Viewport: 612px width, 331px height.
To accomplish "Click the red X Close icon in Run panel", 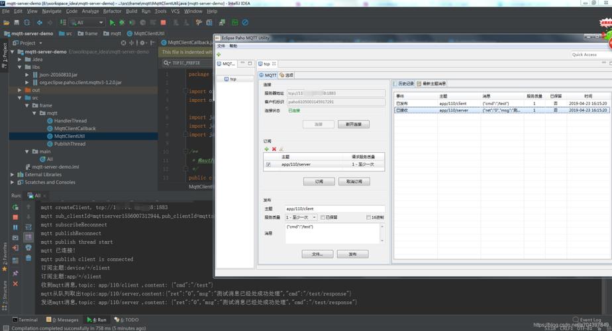I will pos(15,284).
